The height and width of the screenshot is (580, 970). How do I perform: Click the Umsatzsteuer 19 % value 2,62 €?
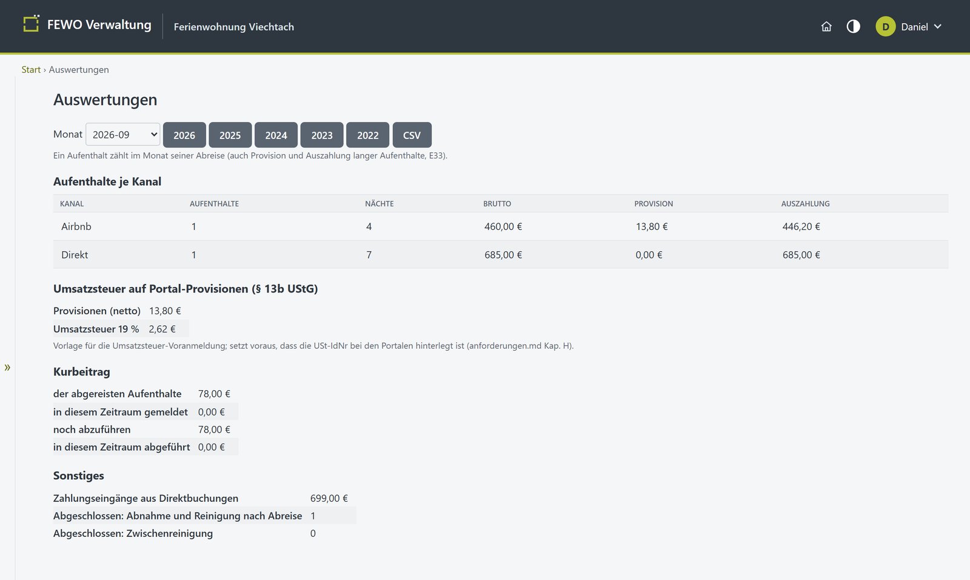pyautogui.click(x=162, y=329)
